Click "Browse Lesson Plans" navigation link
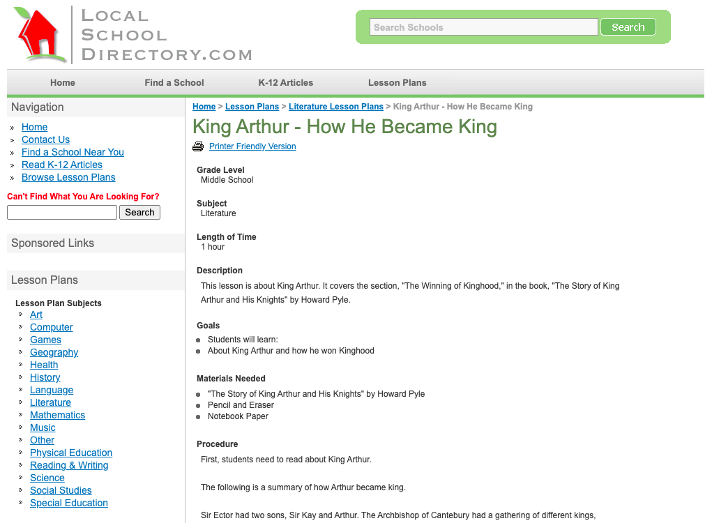Image resolution: width=712 pixels, height=523 pixels. (68, 177)
